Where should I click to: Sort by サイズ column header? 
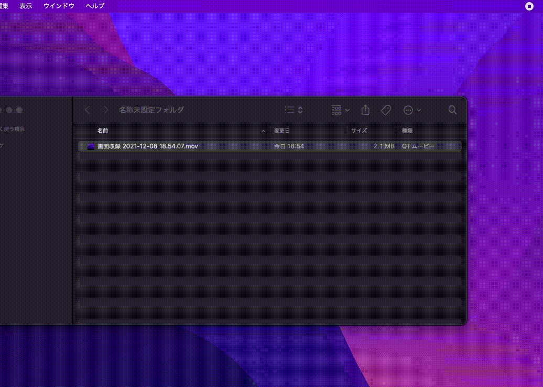[x=359, y=131]
